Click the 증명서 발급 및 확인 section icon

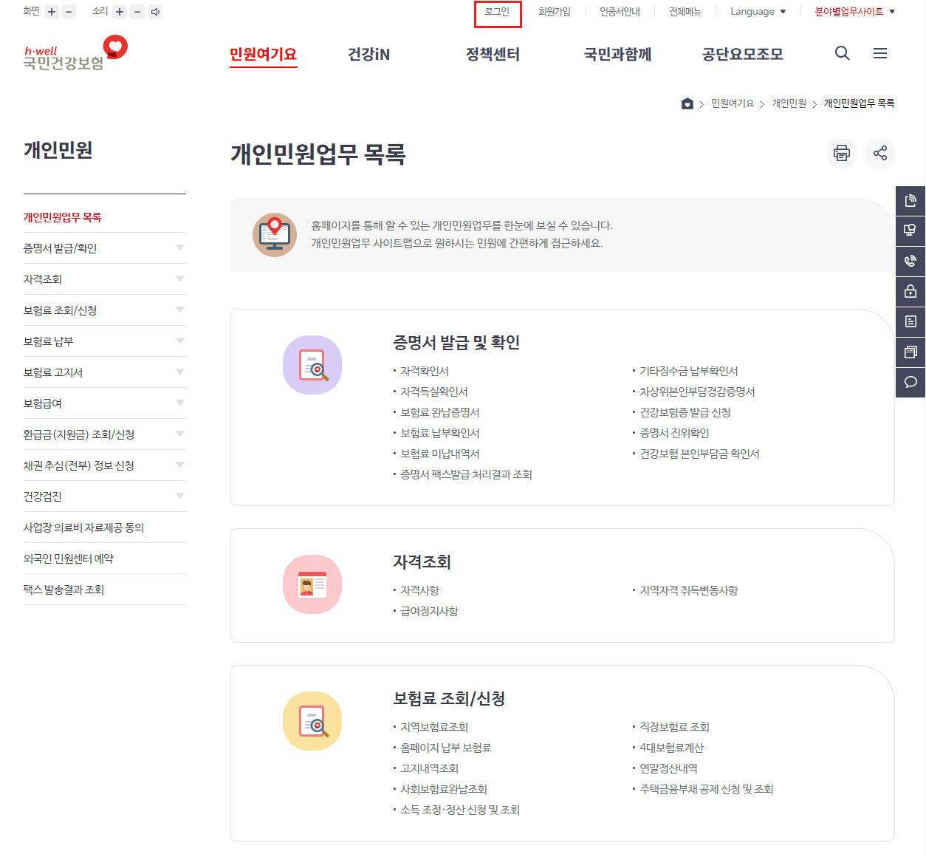click(x=312, y=365)
